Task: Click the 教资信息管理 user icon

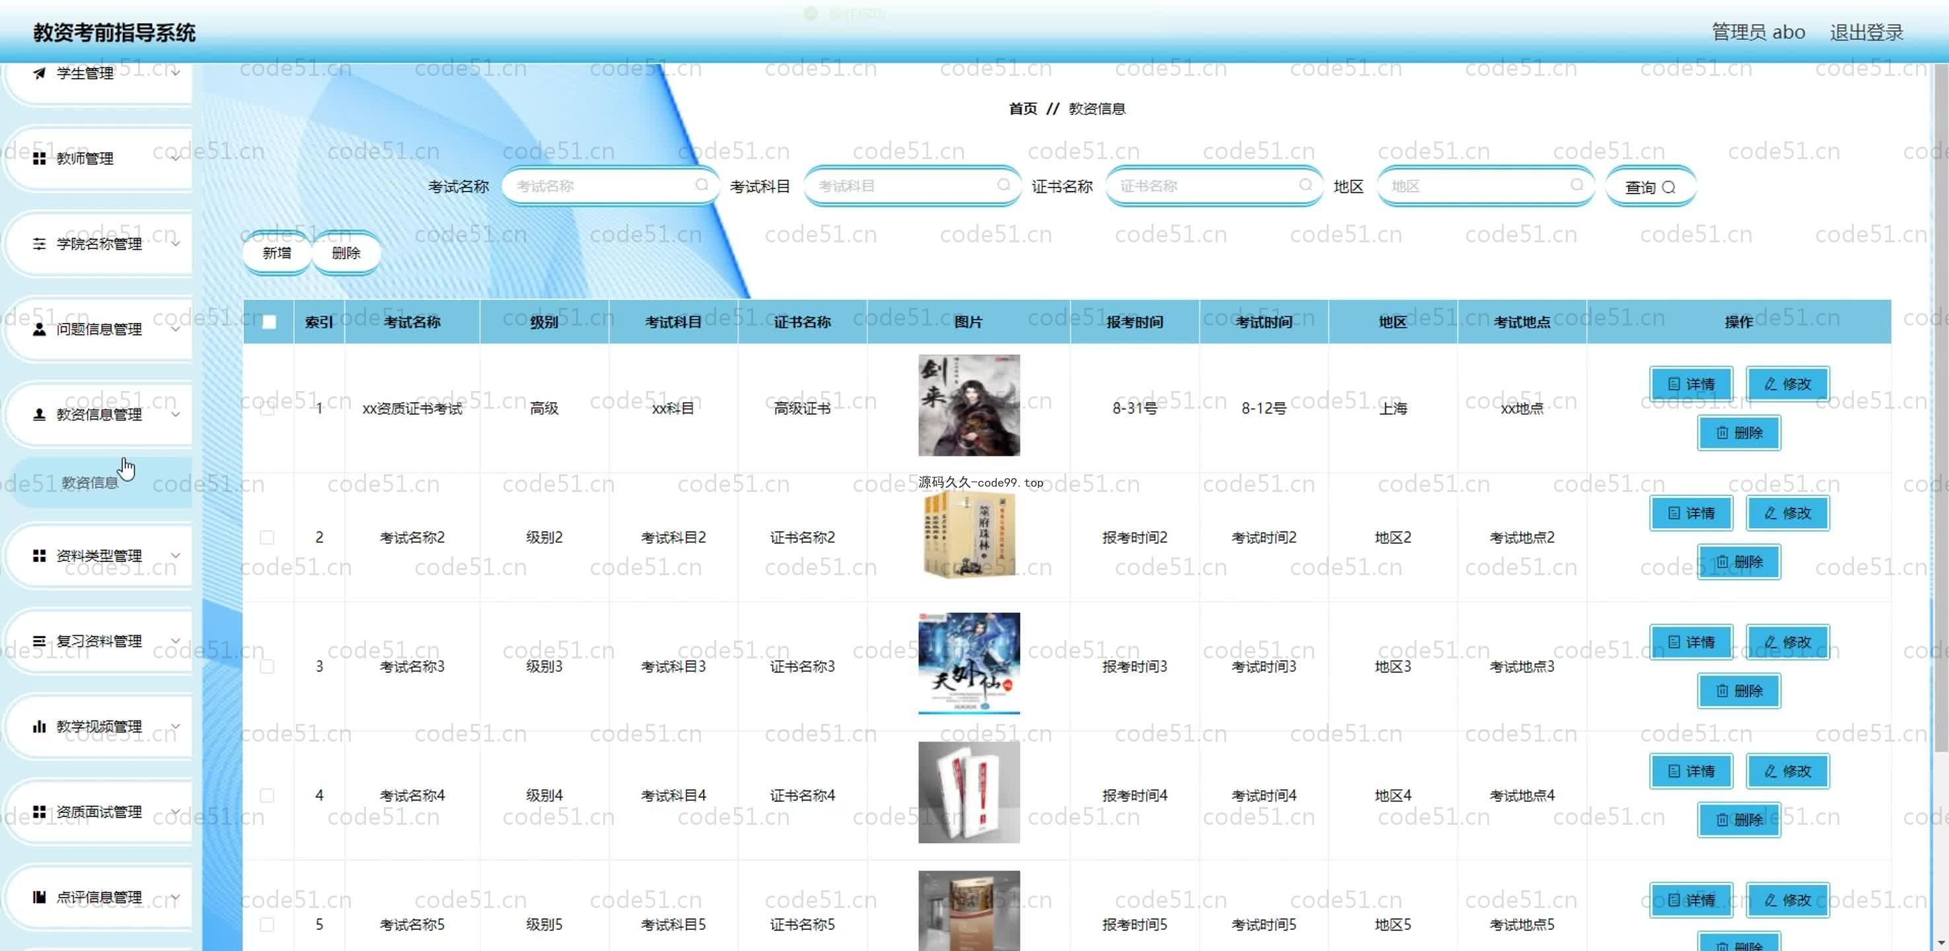Action: click(x=40, y=415)
